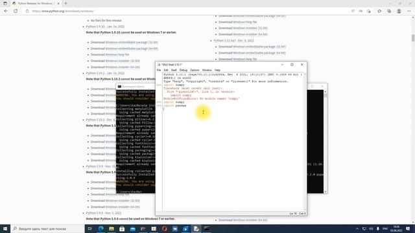Open the network tray icon
415x233 pixels.
364,228
